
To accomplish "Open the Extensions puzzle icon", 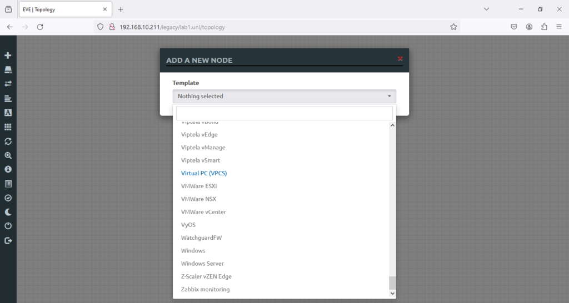I will click(544, 27).
